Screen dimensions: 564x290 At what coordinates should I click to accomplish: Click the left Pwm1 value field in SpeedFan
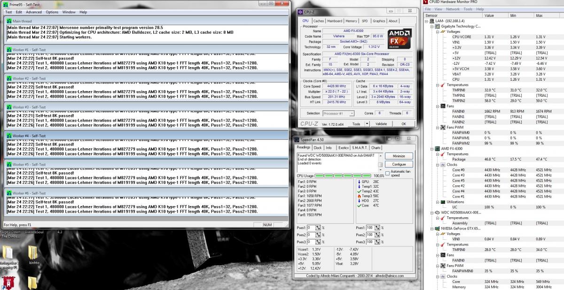click(x=310, y=228)
